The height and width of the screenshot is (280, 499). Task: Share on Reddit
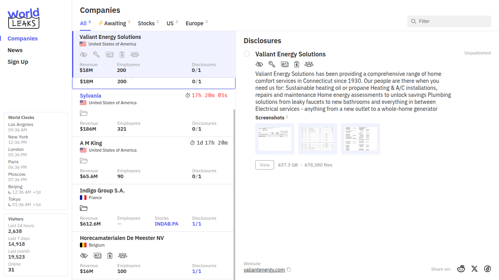coord(461,269)
